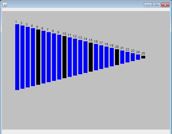
Task: Click the blue bar labeled 4
Action: pyautogui.click(x=33, y=57)
